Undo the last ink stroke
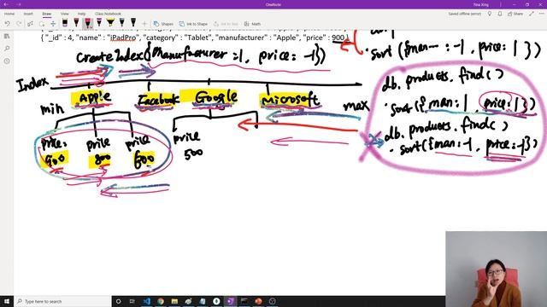The height and width of the screenshot is (307, 547). [8, 24]
